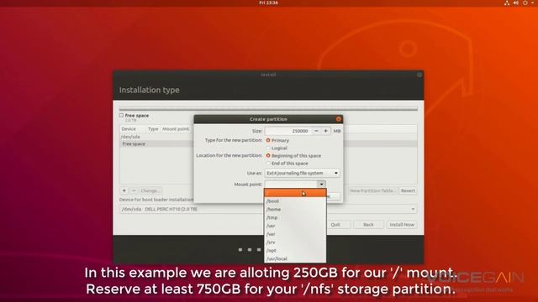Choose /usr from mount point list

(x=295, y=226)
